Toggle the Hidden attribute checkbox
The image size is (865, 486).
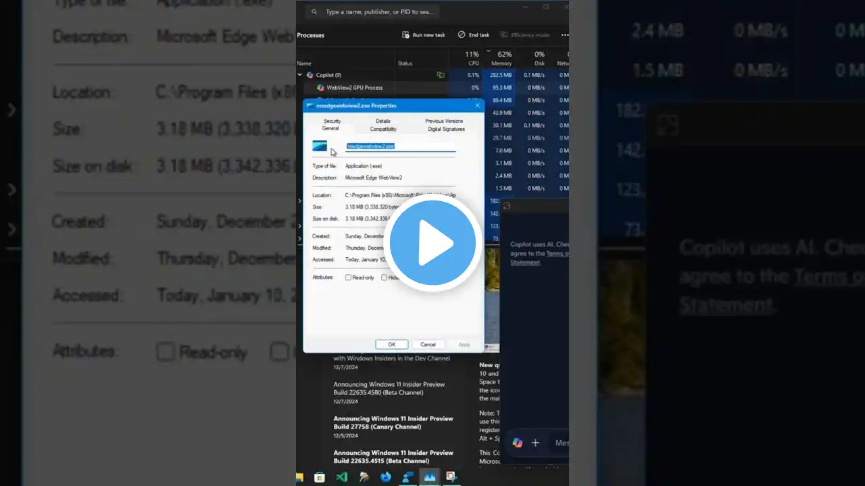(x=385, y=277)
